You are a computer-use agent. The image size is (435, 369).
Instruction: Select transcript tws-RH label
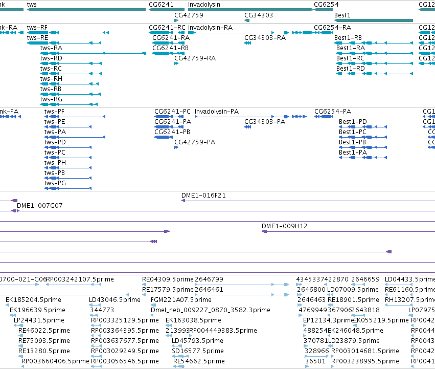(51, 79)
